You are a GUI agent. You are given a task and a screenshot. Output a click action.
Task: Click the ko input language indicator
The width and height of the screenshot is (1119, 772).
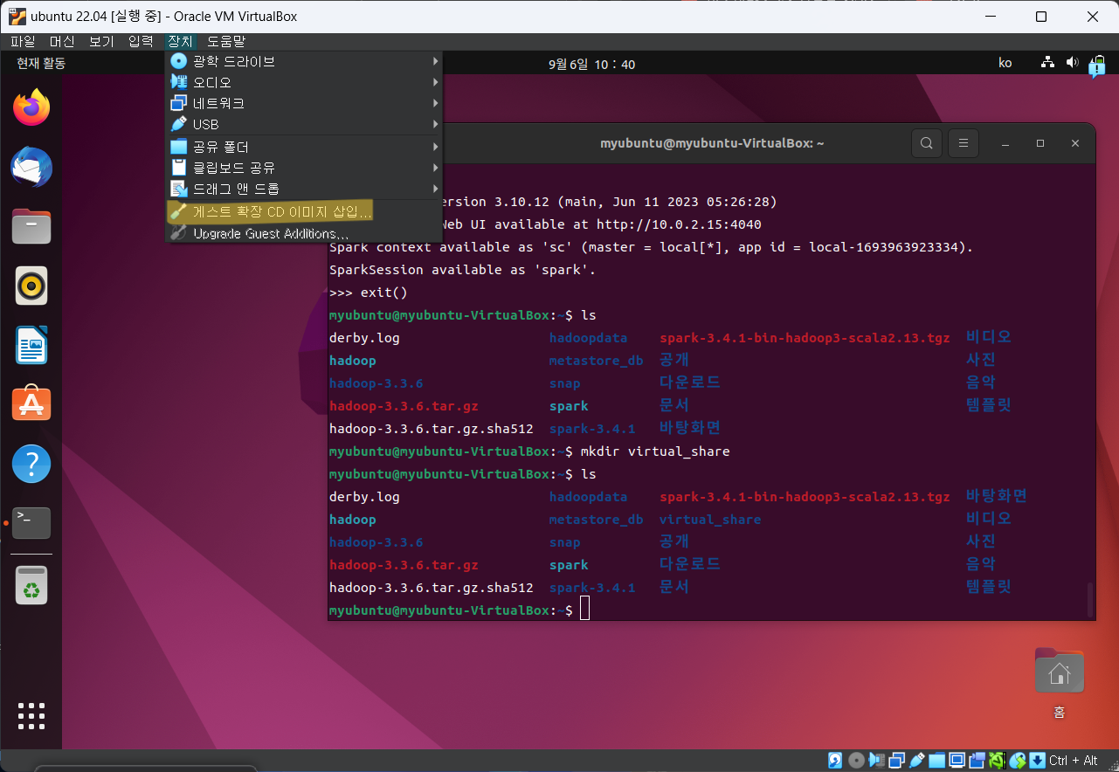[x=1005, y=64]
